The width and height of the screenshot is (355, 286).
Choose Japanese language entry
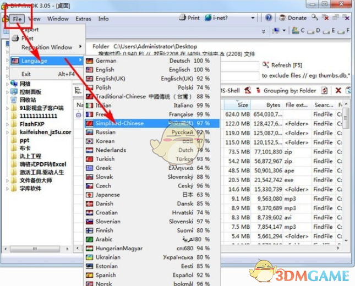[151, 195]
